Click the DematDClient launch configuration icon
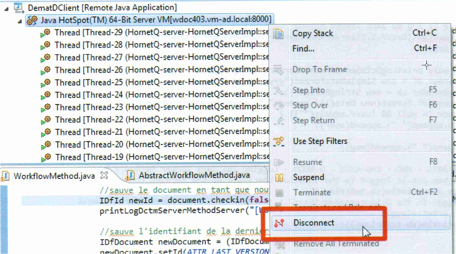 pyautogui.click(x=18, y=8)
